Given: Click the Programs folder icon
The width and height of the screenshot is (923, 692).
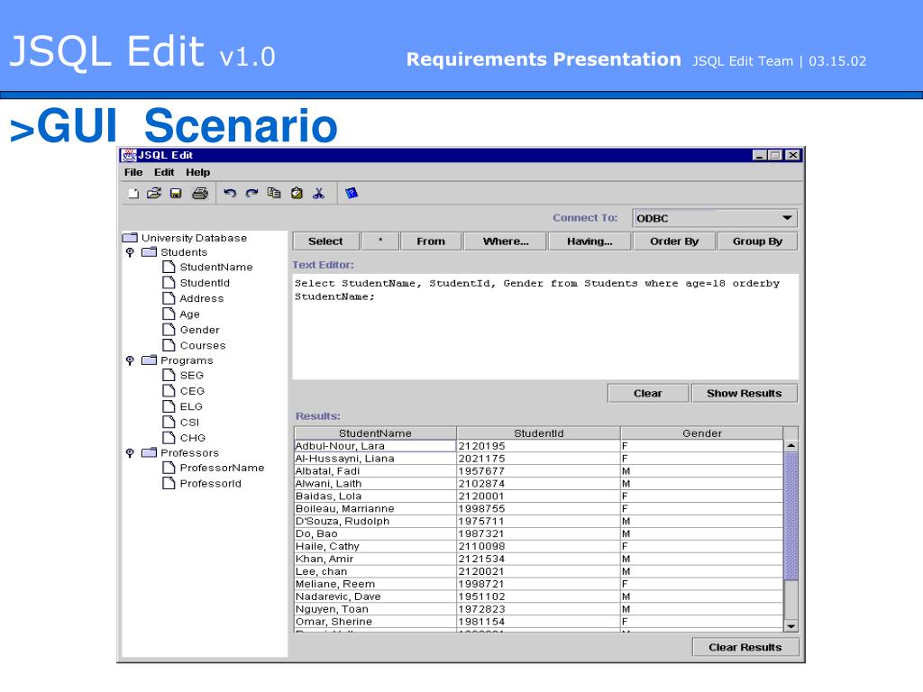Looking at the screenshot, I should tap(150, 360).
